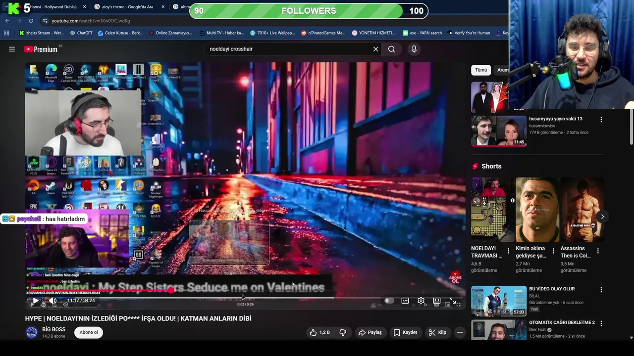The width and height of the screenshot is (634, 356).
Task: Open the Gelen Kutusu bookmark
Action: (120, 33)
